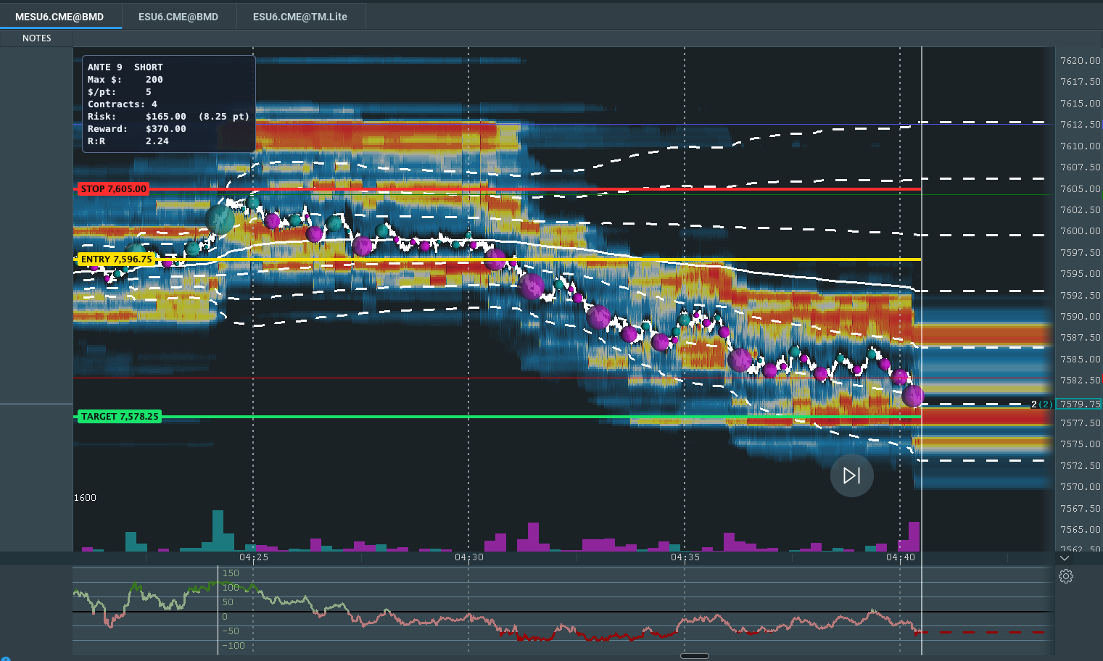Screen dimensions: 1103x661
Task: Select the STOP 7,605.00 line label
Action: pos(113,189)
